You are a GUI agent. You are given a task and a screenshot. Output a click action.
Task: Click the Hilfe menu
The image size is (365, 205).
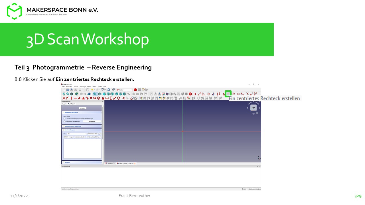point(105,87)
